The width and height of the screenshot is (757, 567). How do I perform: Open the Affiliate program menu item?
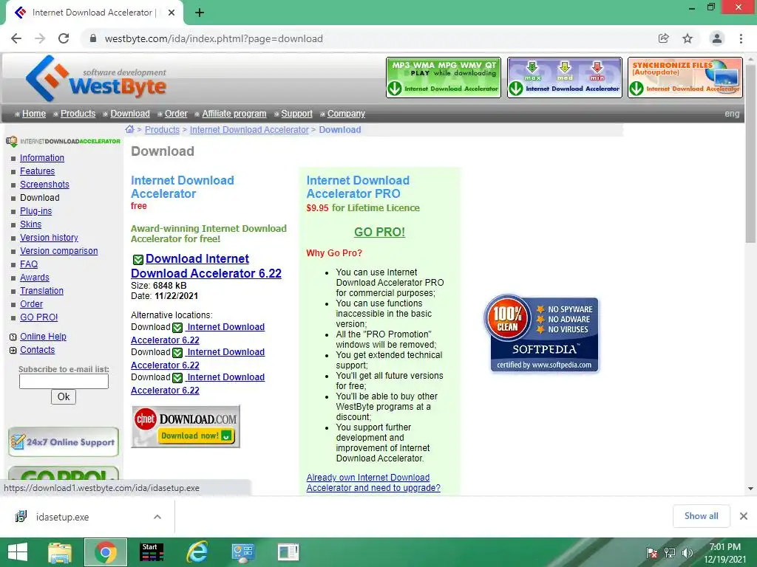tap(234, 114)
